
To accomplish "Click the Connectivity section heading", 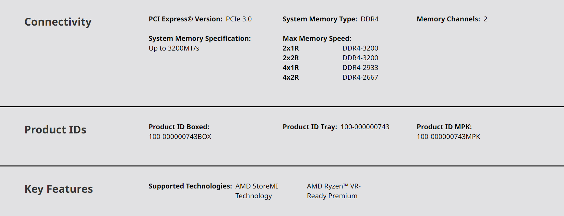I will click(58, 22).
